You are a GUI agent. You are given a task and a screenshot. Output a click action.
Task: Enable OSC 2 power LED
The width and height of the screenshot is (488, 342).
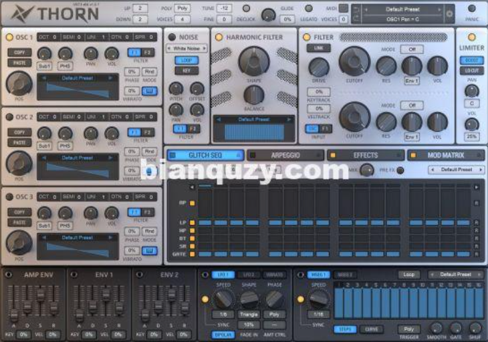point(9,117)
